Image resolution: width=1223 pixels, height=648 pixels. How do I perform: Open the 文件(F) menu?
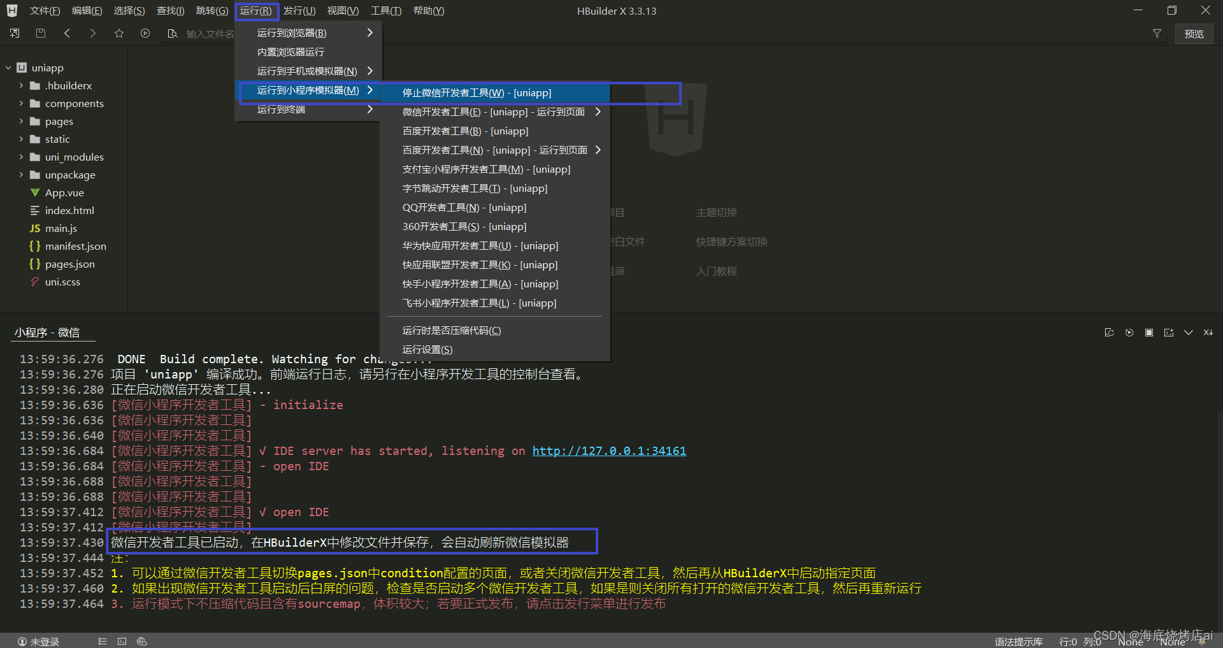click(45, 11)
